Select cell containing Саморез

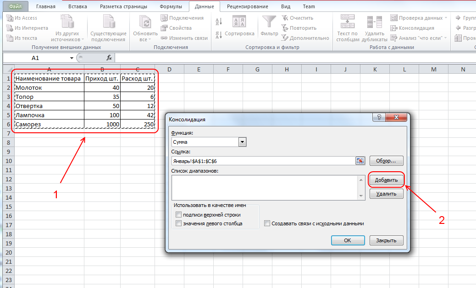pos(49,124)
